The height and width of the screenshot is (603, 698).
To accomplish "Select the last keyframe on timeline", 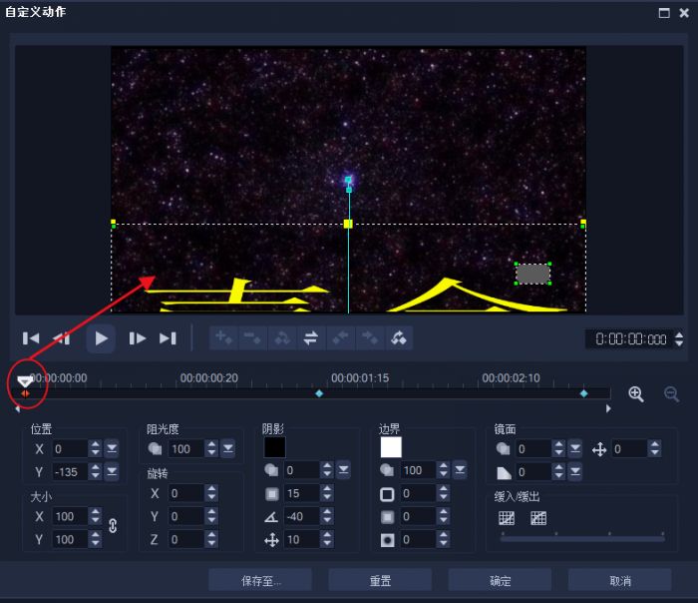I will point(584,393).
